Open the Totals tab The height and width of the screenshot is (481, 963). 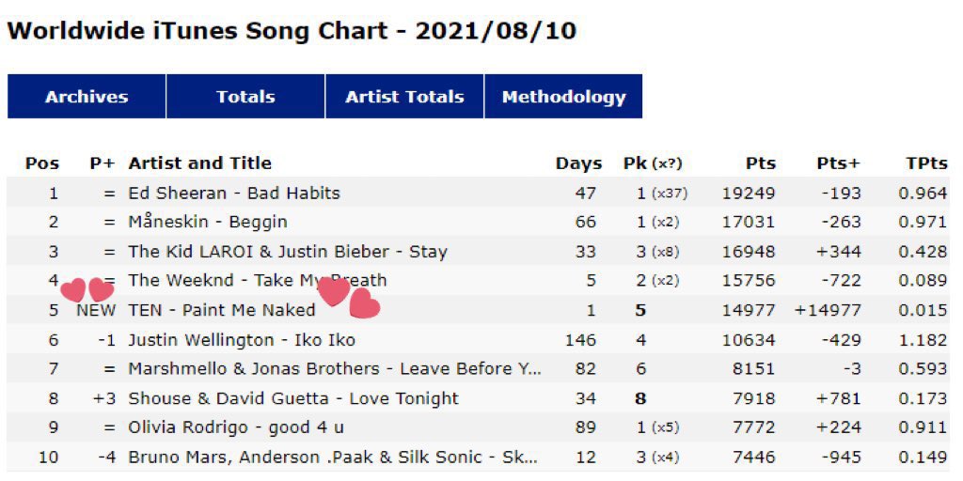(x=245, y=97)
